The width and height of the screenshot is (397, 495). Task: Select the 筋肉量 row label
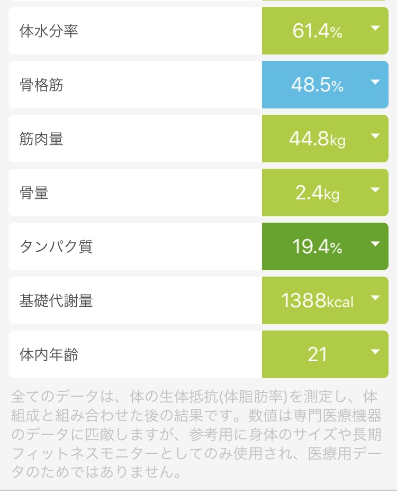[x=41, y=139]
